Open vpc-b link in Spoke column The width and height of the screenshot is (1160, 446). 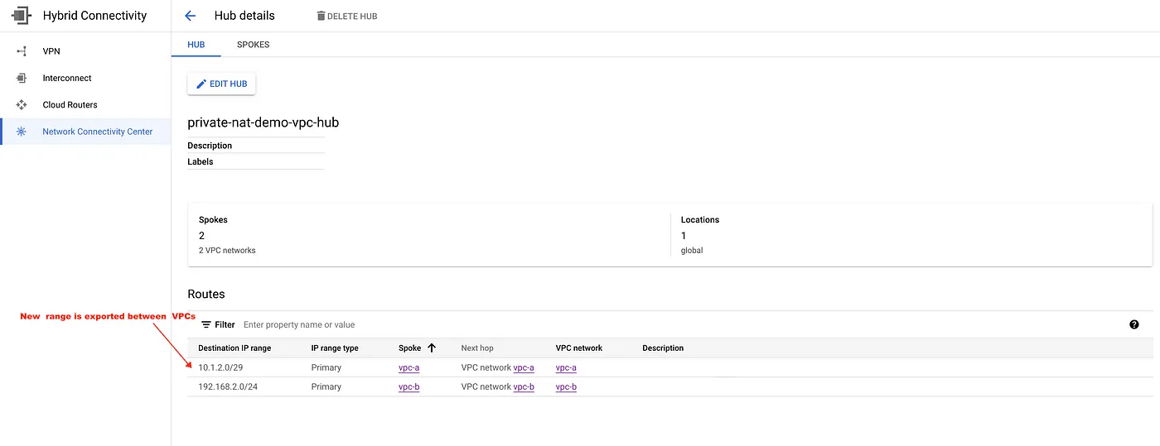[408, 386]
